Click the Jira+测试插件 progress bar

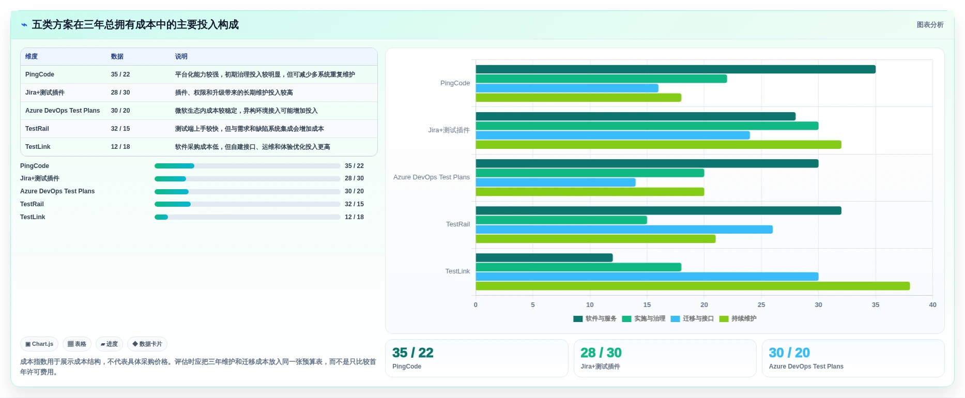(247, 179)
